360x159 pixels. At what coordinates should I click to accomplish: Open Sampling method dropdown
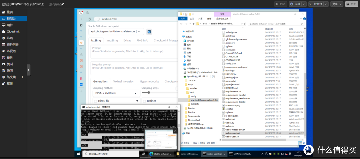click(116, 93)
